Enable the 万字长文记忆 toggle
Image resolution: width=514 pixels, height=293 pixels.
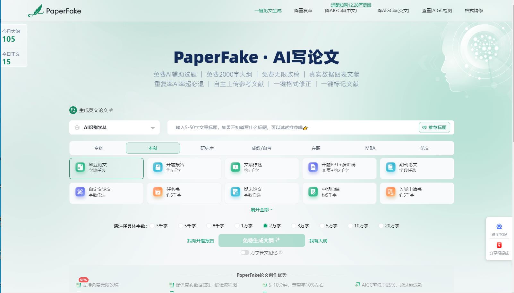(245, 253)
